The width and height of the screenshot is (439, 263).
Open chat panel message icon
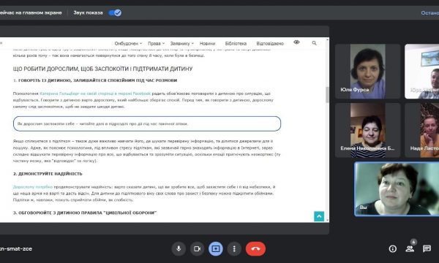(x=427, y=248)
